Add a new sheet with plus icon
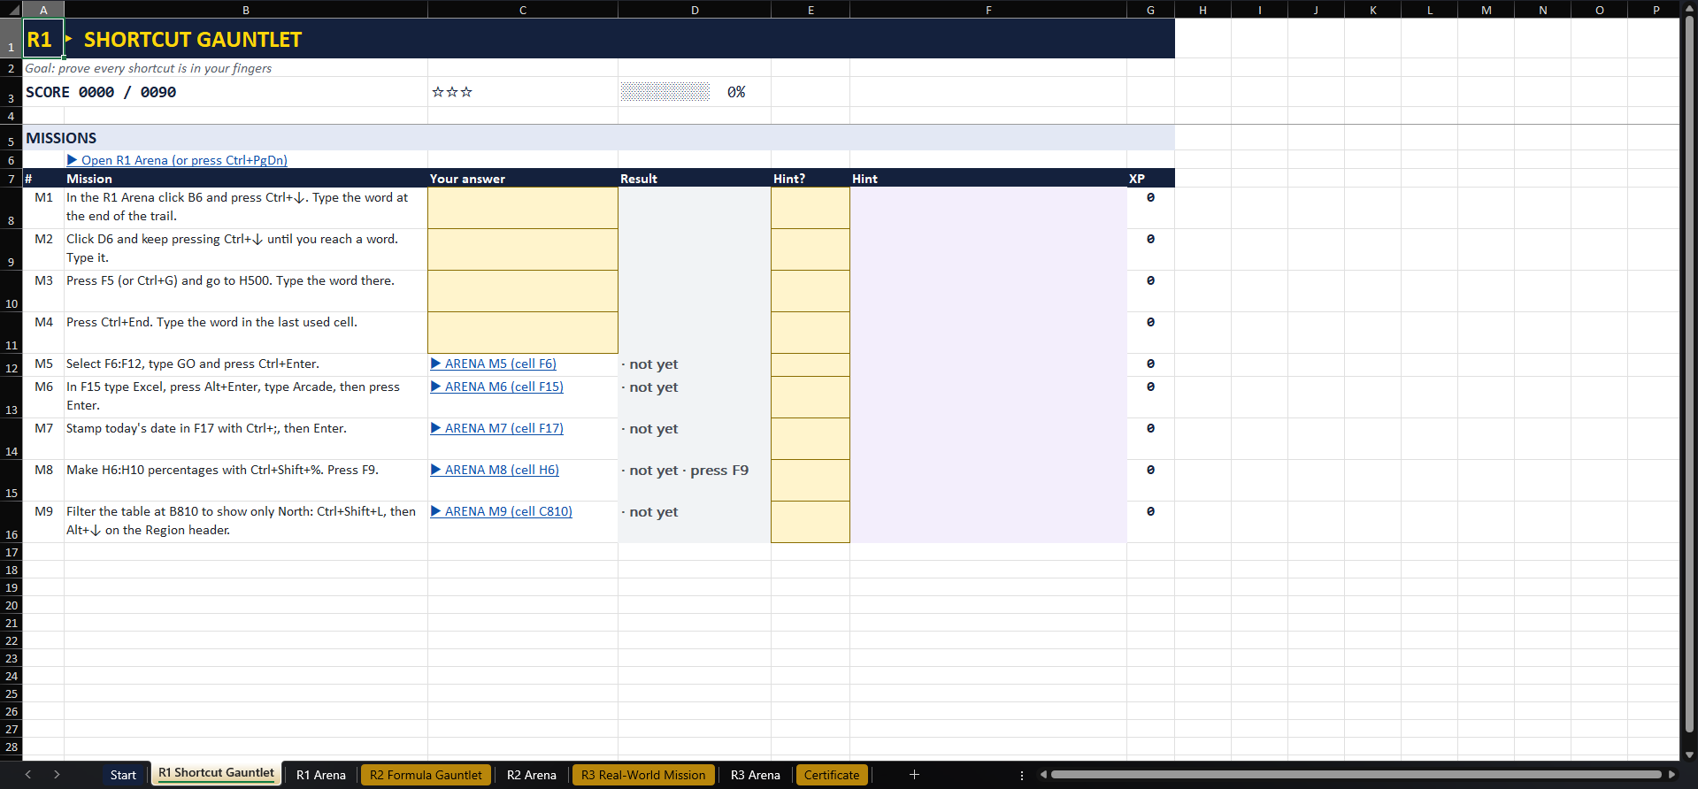This screenshot has height=789, width=1698. pos(914,775)
